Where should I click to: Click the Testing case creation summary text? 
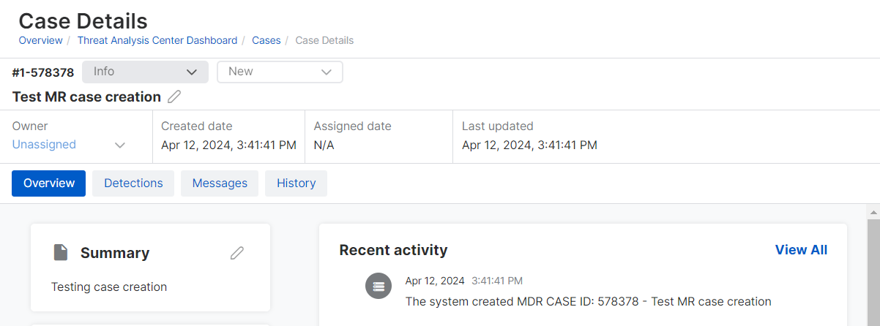pos(109,287)
